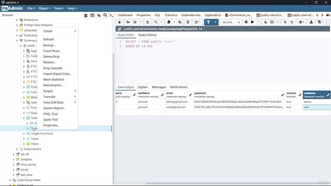Expand the Views tree node
Image resolution: width=331 pixels, height=186 pixels.
(x=24, y=144)
